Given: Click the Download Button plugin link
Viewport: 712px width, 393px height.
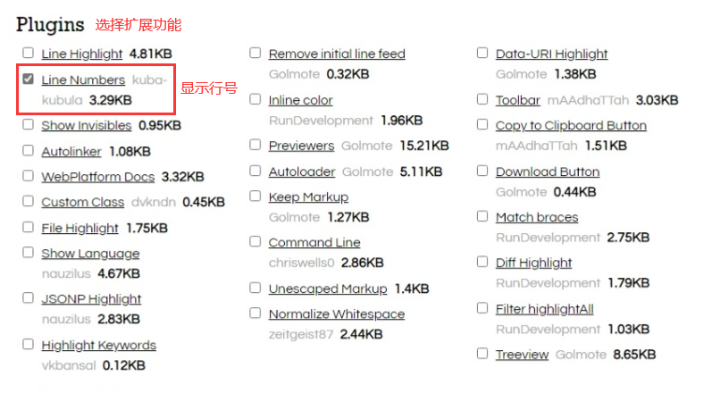Looking at the screenshot, I should pyautogui.click(x=548, y=171).
